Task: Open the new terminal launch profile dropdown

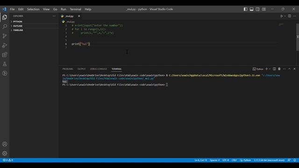Action: pos(270,69)
